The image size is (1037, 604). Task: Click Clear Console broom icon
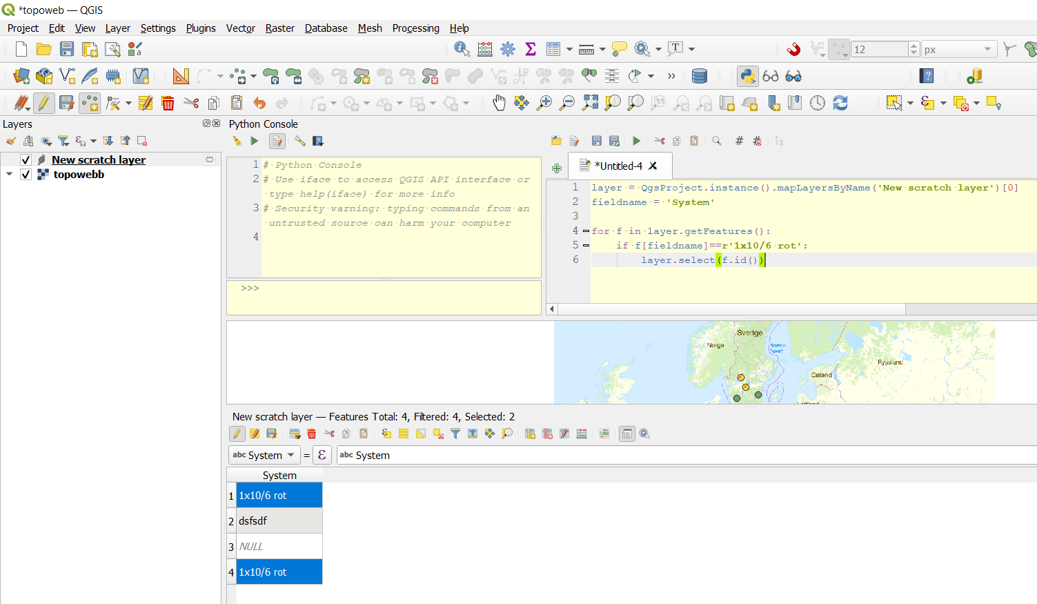pos(237,141)
